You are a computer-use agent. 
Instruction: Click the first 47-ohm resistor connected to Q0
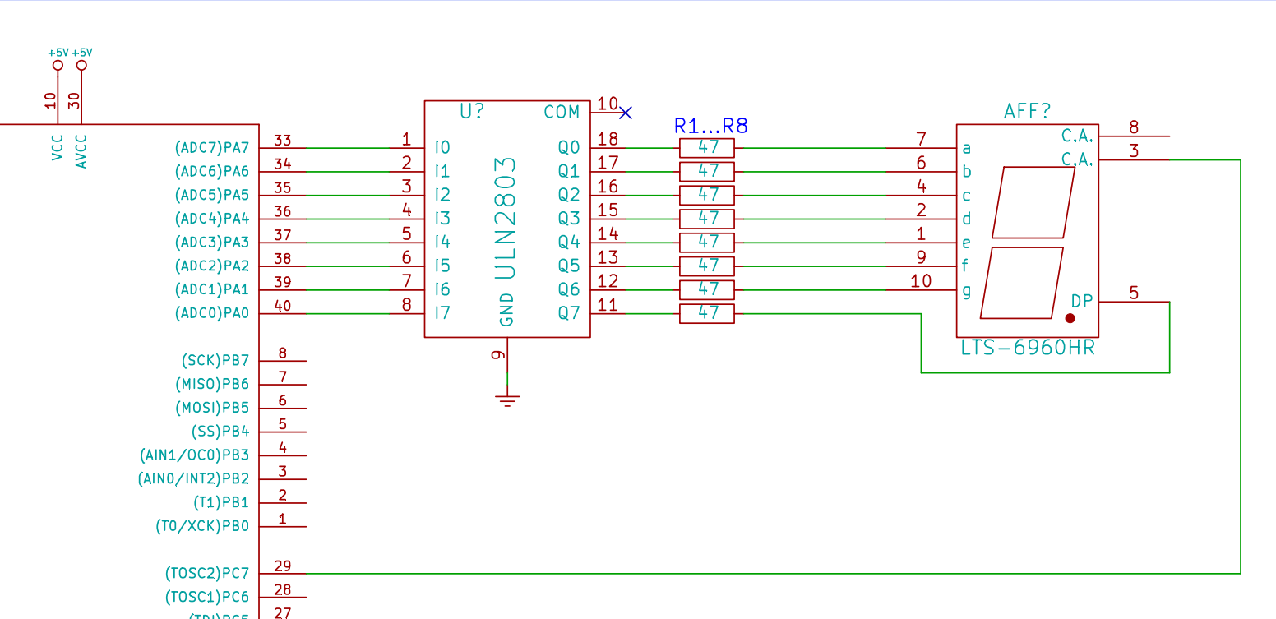click(x=707, y=148)
